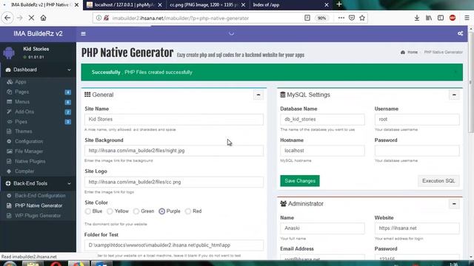The width and height of the screenshot is (474, 266).
Task: Open Add-Ons in the sidebar
Action: 38,112
